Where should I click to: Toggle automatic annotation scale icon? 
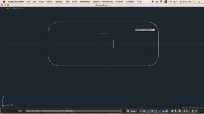(196, 111)
